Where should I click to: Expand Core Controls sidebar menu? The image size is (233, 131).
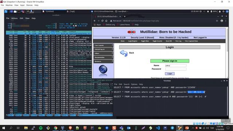pyautogui.click(x=103, y=45)
